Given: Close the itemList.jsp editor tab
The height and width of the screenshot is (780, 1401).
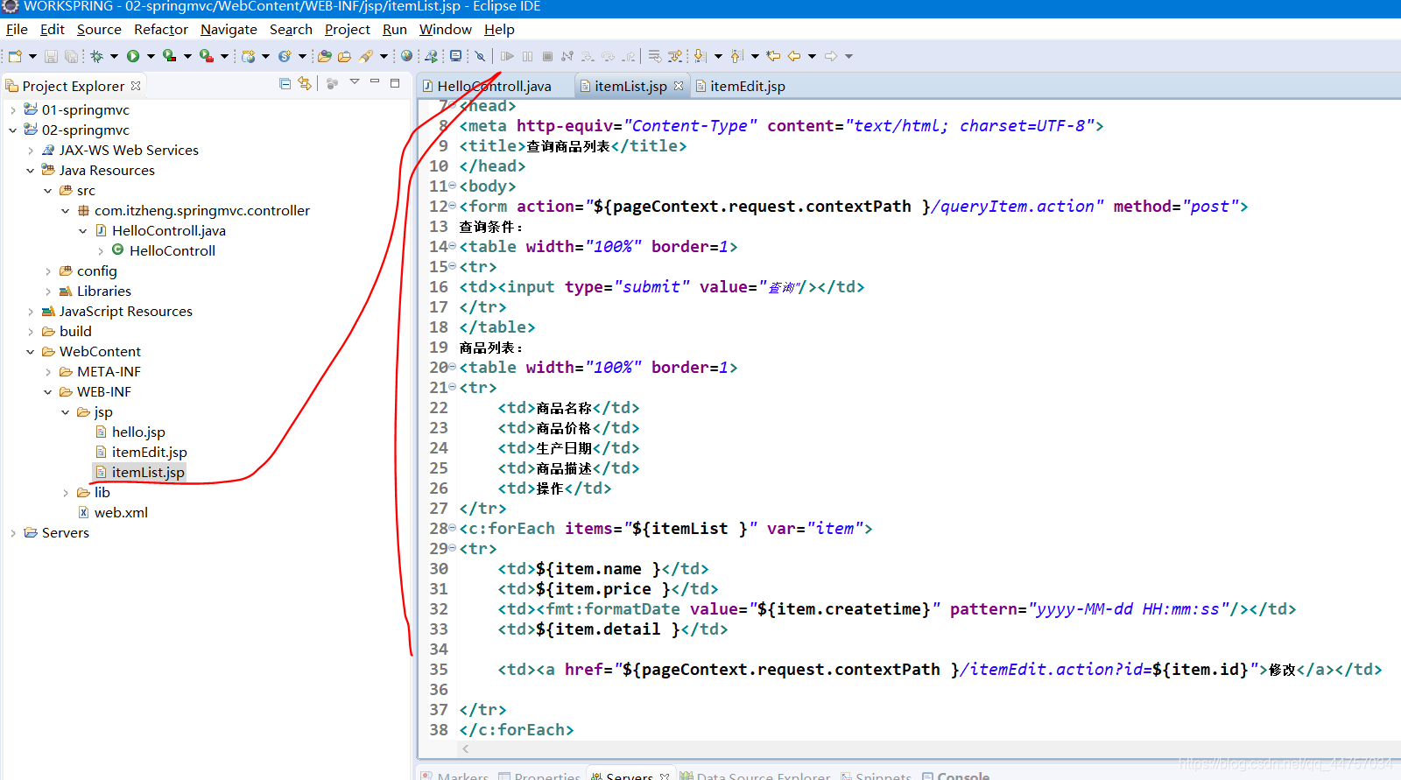Looking at the screenshot, I should pos(678,86).
